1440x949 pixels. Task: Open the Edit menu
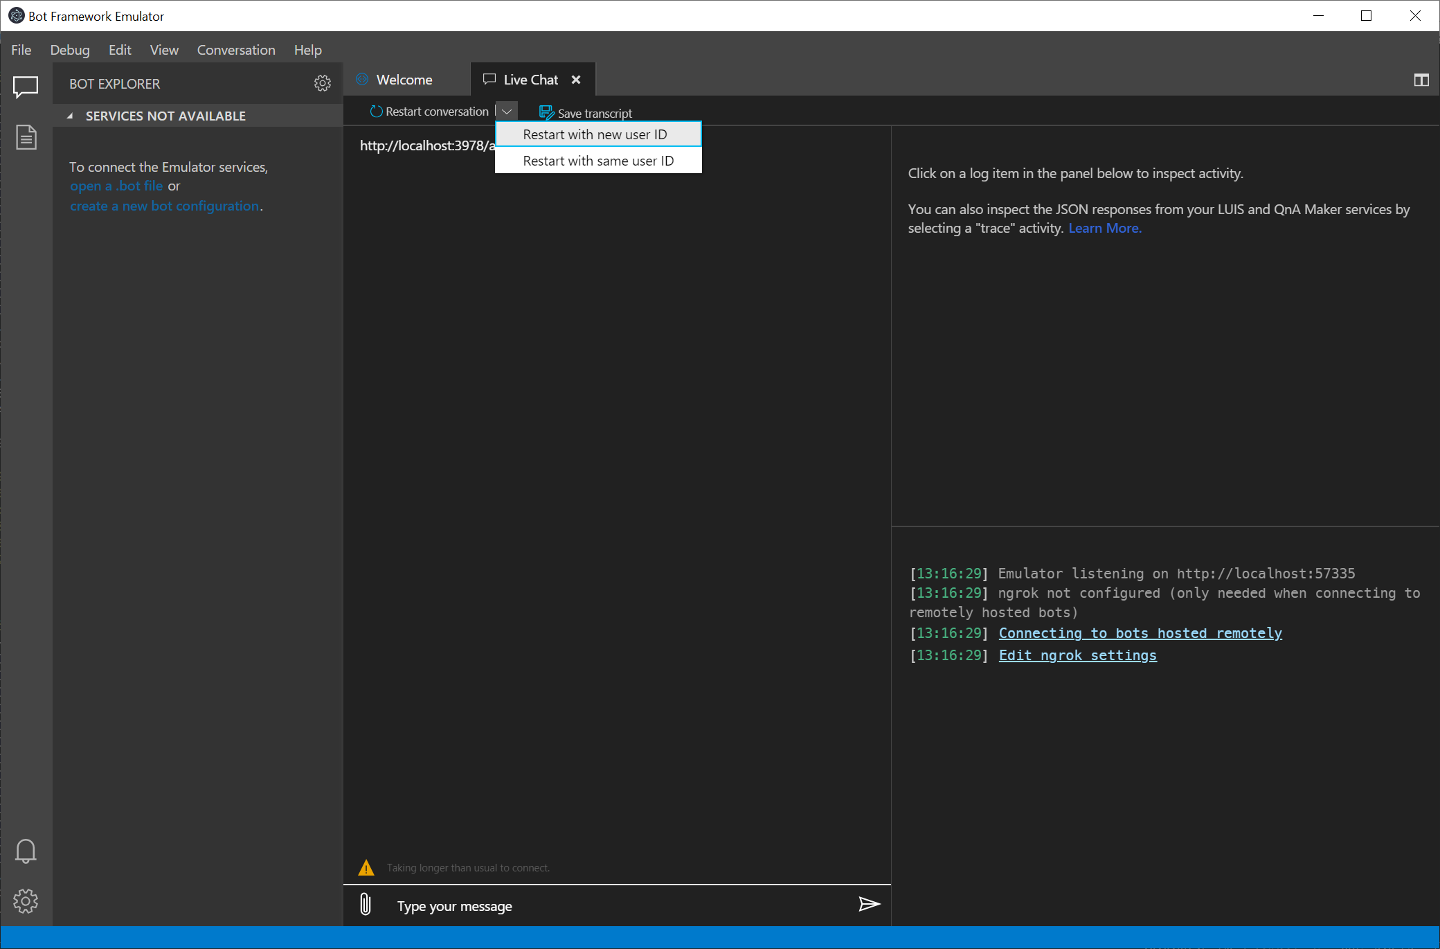click(120, 50)
